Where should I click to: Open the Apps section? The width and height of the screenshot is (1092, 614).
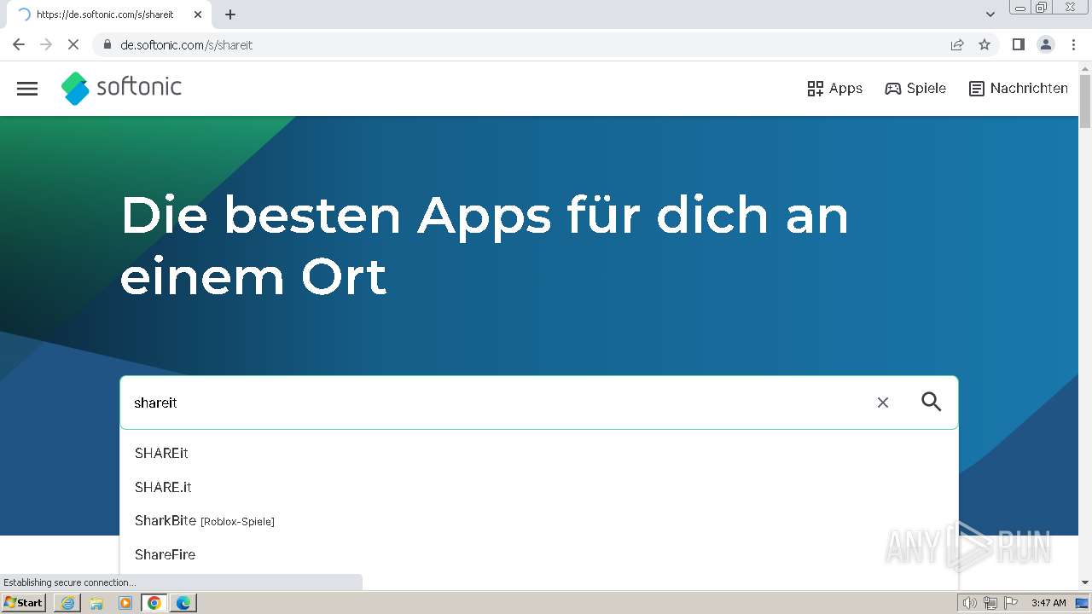(834, 89)
